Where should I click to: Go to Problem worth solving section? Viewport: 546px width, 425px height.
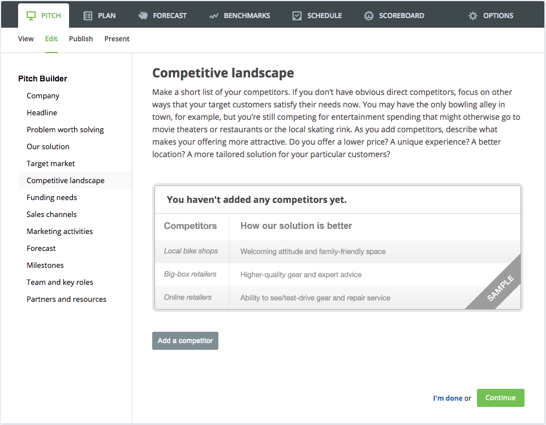click(x=65, y=130)
